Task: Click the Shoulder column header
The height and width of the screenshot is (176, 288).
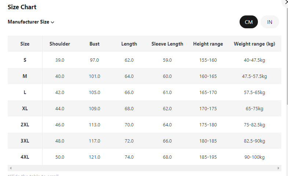Action: [x=60, y=44]
